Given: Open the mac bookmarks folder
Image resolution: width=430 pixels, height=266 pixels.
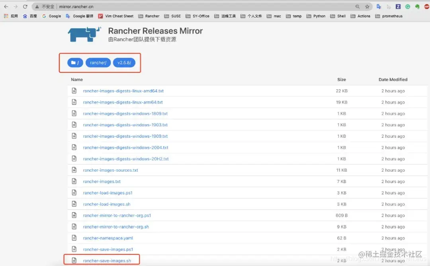Looking at the screenshot, I should (274, 16).
